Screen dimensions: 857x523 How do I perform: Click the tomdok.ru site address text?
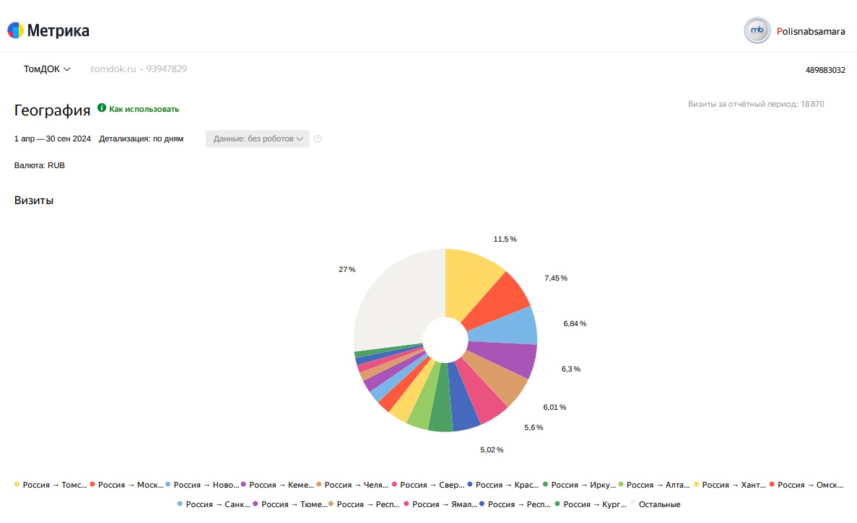(x=113, y=69)
